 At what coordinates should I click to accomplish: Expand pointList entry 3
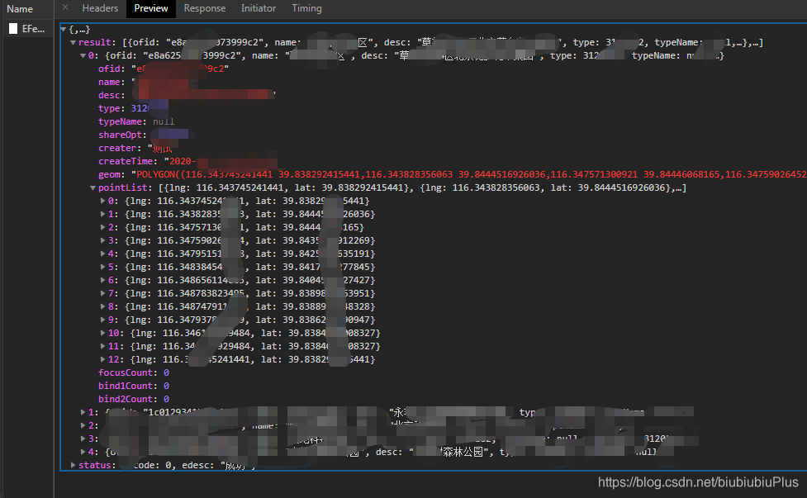102,240
